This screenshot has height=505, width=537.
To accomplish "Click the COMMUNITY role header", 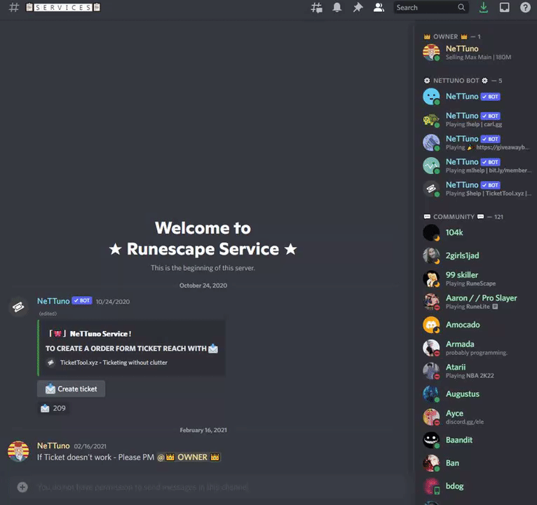I will 463,217.
